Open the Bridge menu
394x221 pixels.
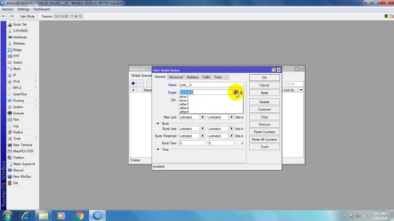tap(17, 50)
